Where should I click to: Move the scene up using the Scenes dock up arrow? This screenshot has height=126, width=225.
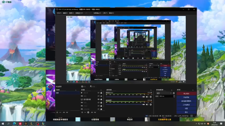(64, 113)
